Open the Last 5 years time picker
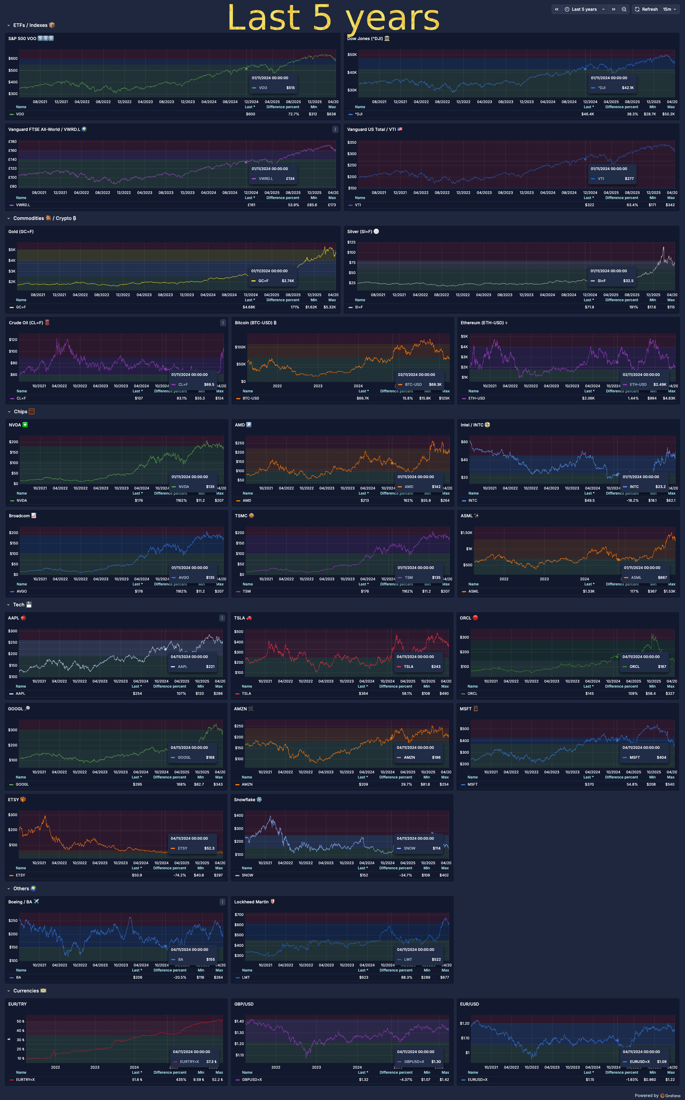The image size is (685, 1100). [x=584, y=9]
